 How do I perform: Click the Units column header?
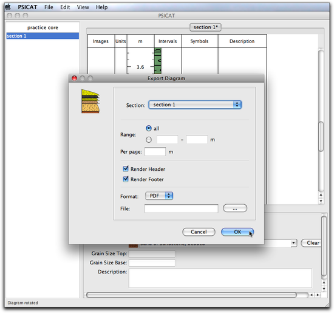point(121,41)
